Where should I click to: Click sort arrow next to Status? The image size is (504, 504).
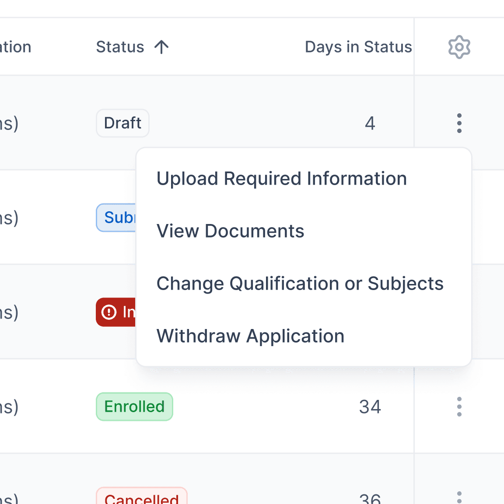[161, 47]
